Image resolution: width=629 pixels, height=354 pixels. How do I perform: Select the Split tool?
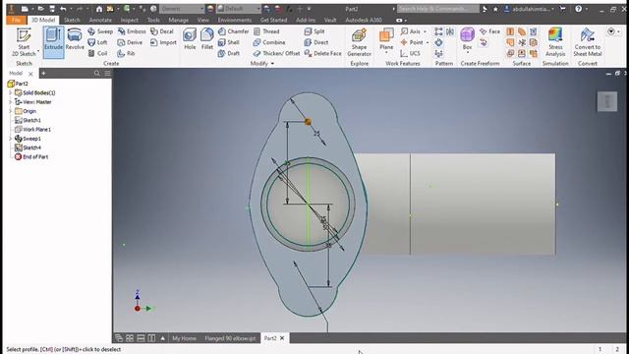click(314, 31)
